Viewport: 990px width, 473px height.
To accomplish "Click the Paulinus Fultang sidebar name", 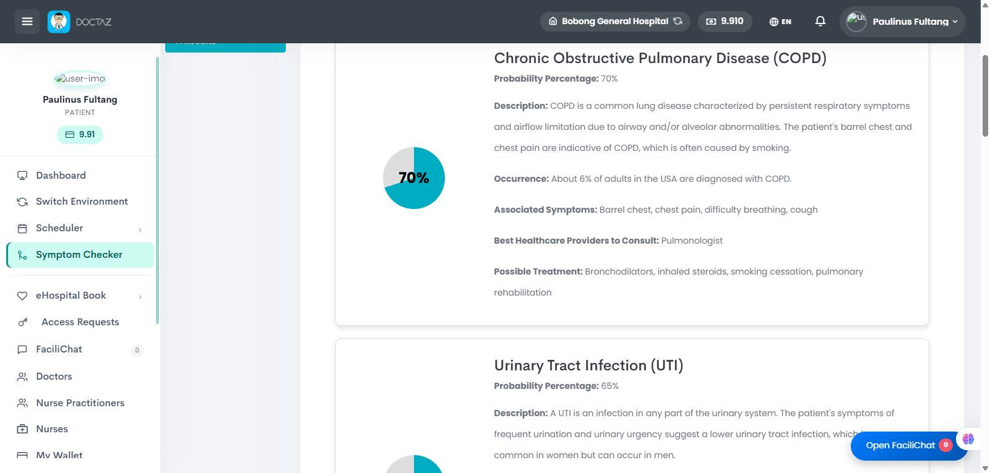I will (80, 100).
